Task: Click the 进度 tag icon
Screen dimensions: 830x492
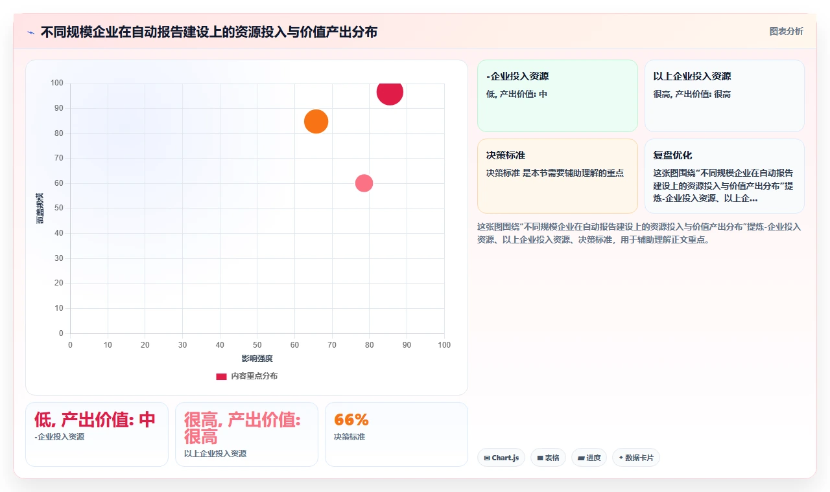Action: [581, 458]
